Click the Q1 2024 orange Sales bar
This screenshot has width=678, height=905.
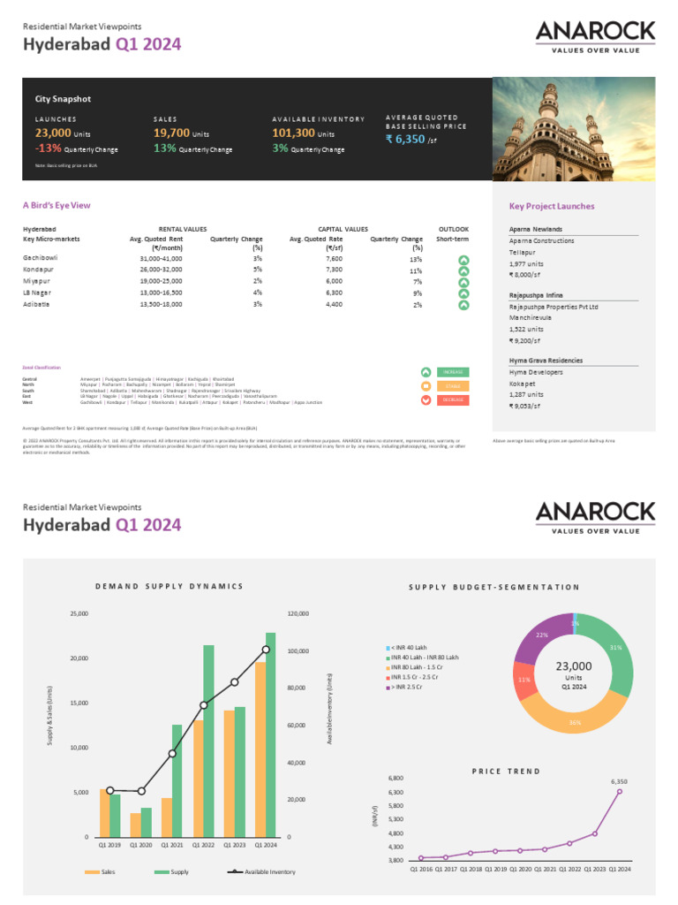coord(260,749)
